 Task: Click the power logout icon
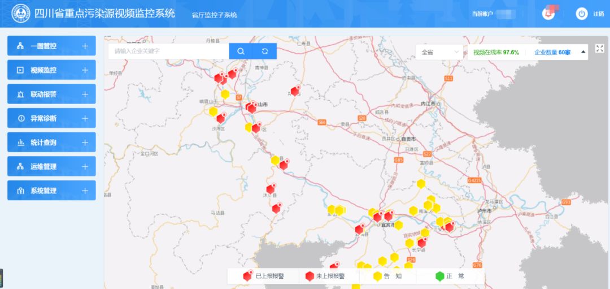(x=582, y=14)
